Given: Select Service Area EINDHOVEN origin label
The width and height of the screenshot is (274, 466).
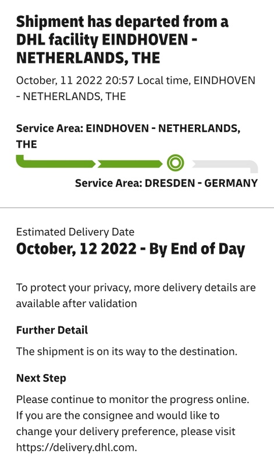Looking at the screenshot, I should pyautogui.click(x=128, y=136).
